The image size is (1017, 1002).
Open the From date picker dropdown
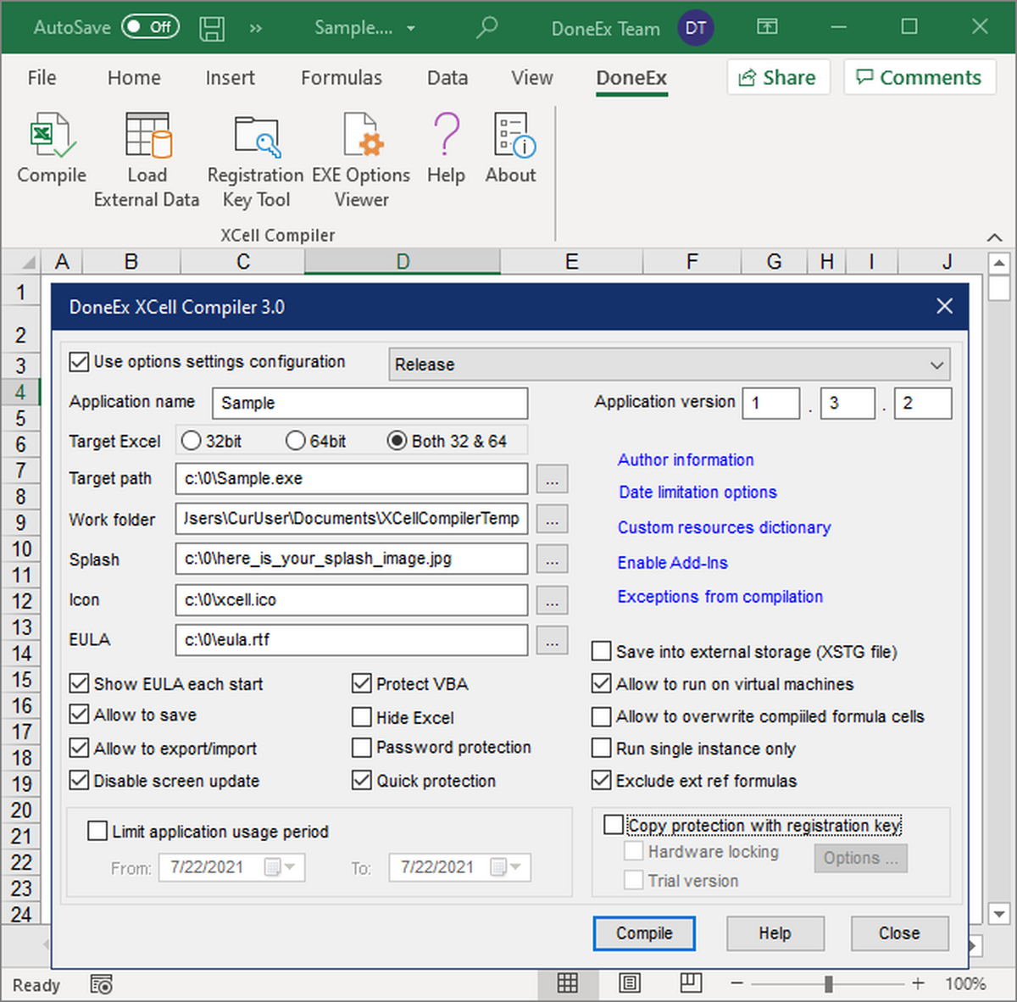pos(290,867)
